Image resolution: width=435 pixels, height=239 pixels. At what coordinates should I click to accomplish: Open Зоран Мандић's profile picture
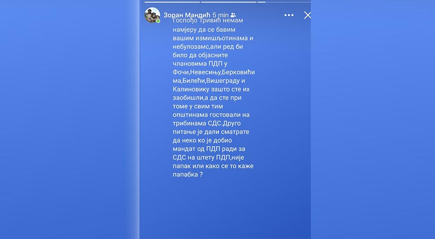(x=152, y=15)
